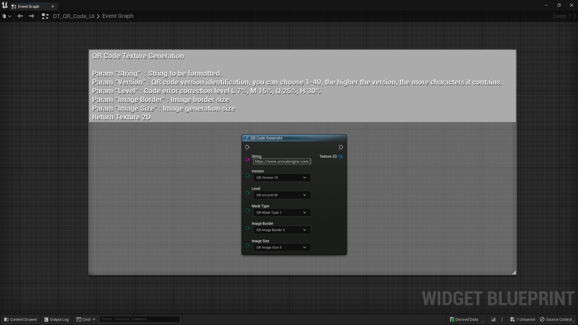The image size is (578, 325).
Task: Open the QR Image Border 5 dropdown
Action: [x=282, y=230]
